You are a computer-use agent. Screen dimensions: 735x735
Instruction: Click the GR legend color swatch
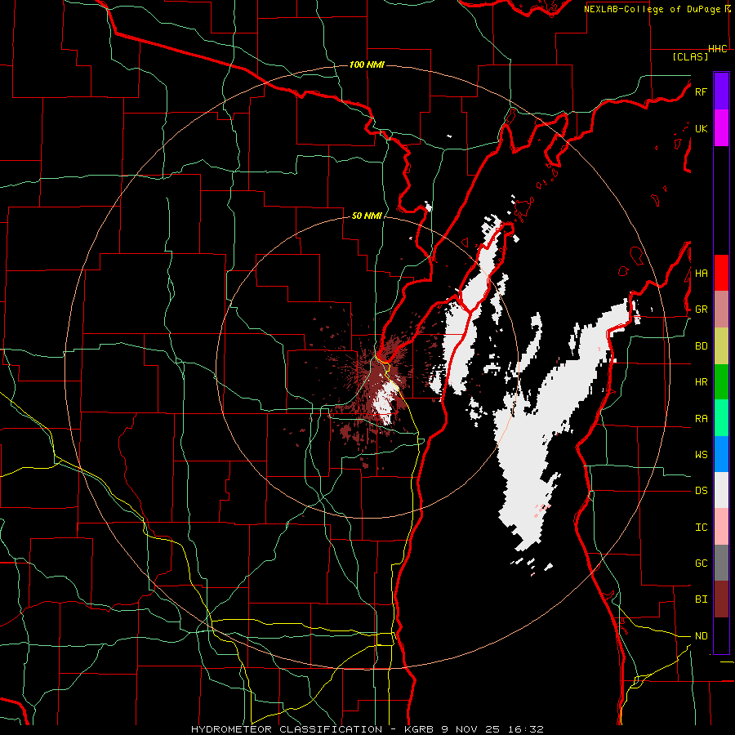pyautogui.click(x=721, y=310)
